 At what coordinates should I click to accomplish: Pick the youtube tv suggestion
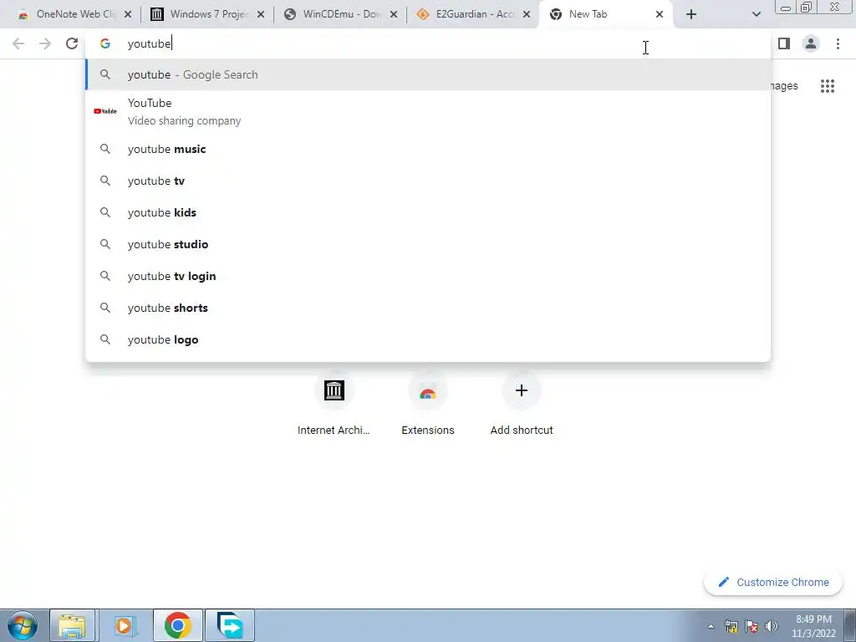click(x=428, y=181)
